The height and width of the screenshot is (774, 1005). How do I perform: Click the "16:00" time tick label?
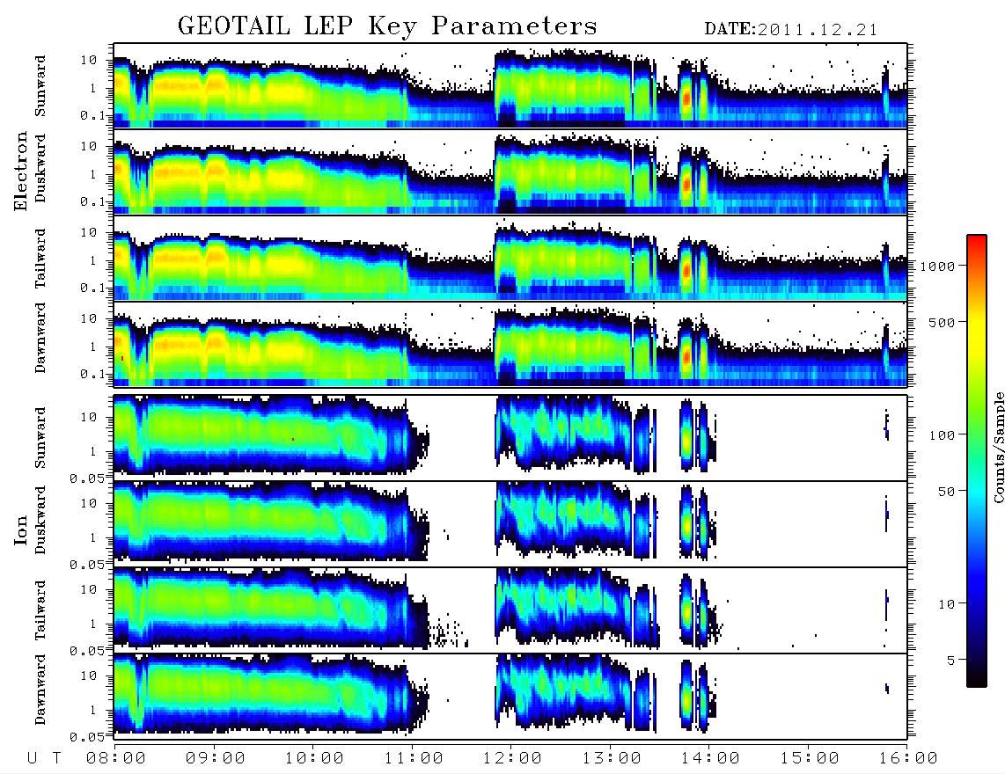908,758
